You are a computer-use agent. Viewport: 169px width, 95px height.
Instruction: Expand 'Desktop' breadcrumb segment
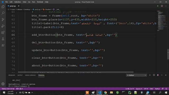[27, 9]
